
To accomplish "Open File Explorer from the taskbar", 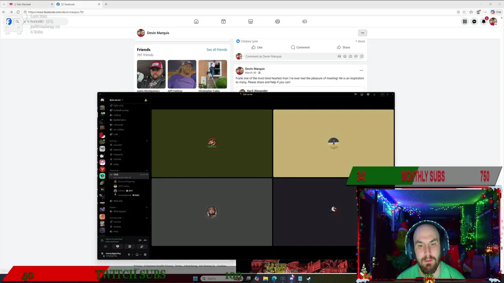I will pos(265,278).
